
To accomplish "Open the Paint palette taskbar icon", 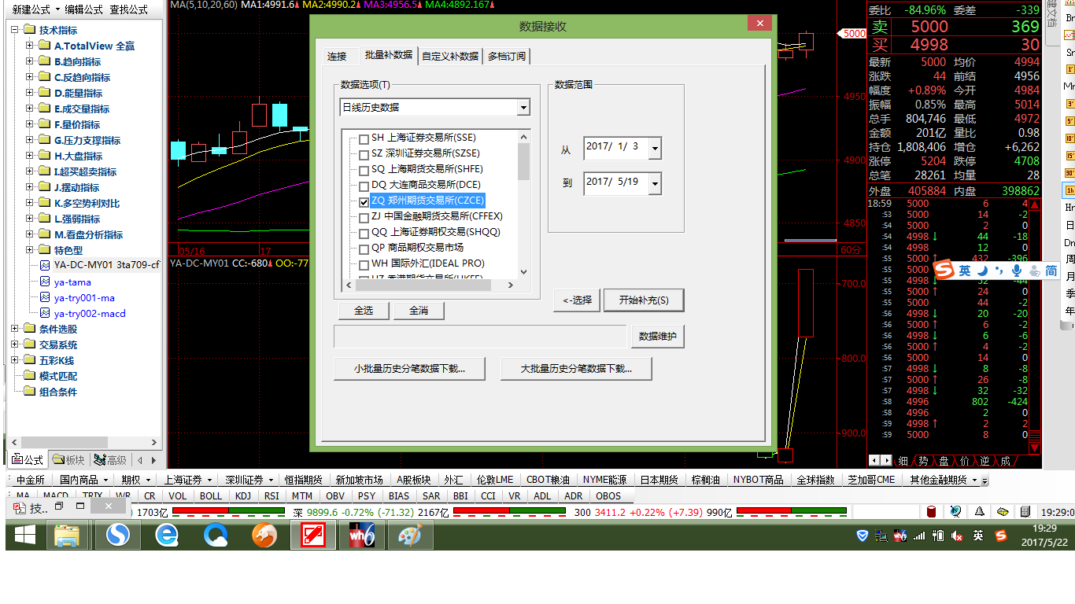I will pyautogui.click(x=409, y=536).
